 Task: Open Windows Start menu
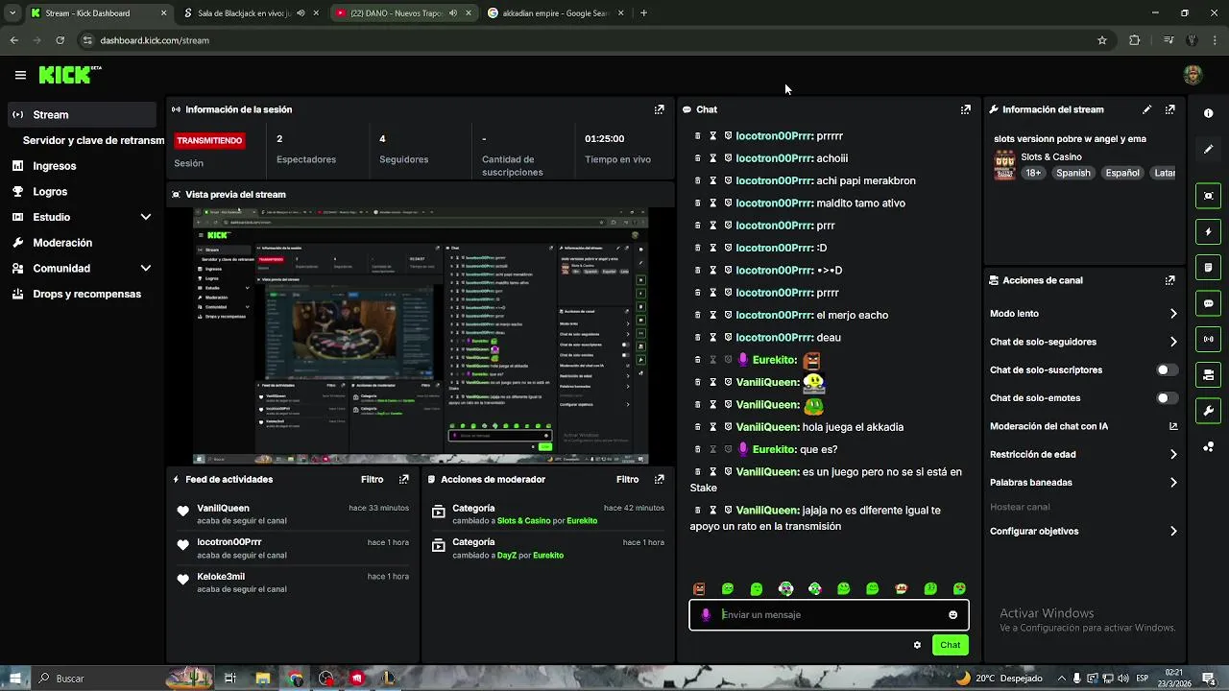click(16, 679)
